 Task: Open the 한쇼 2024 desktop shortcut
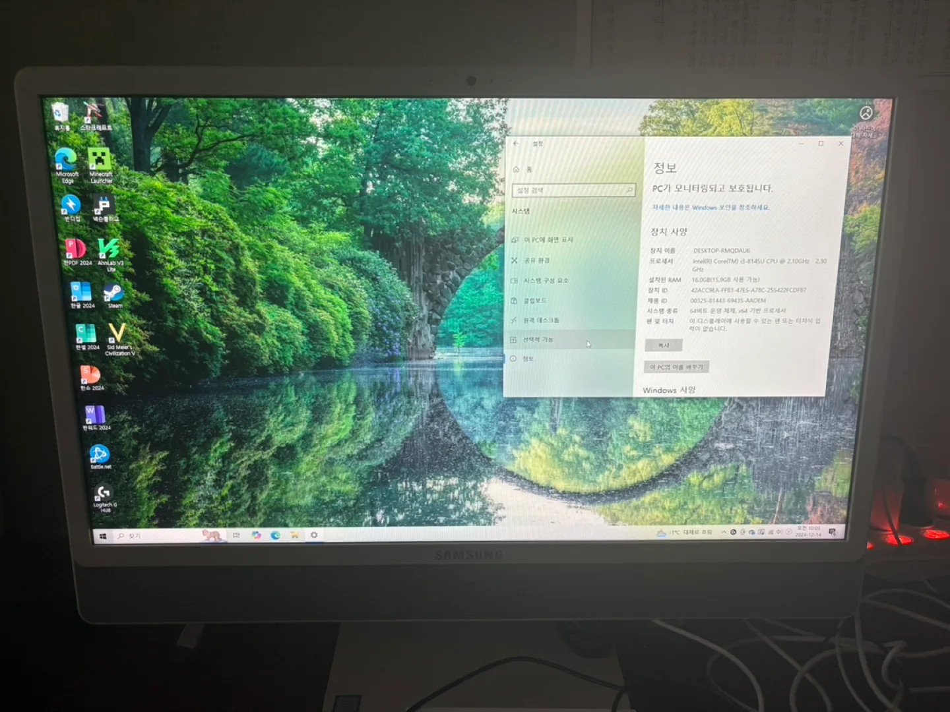(92, 378)
